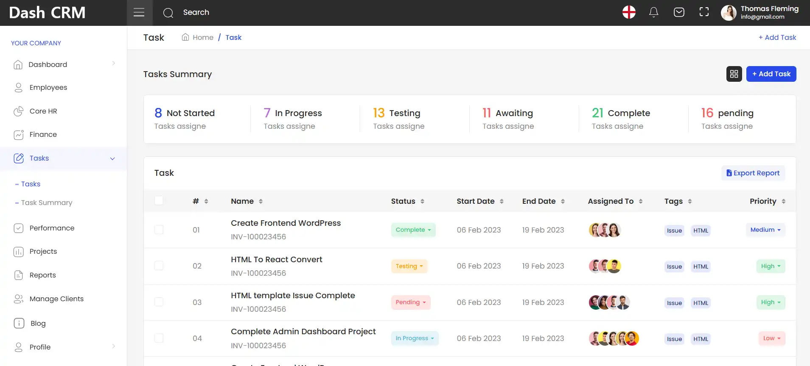Click the Manage Clients people icon

point(19,299)
